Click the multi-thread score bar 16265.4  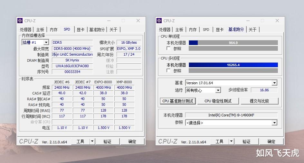233,65
